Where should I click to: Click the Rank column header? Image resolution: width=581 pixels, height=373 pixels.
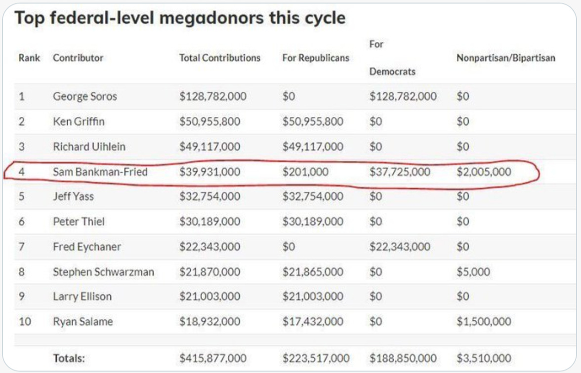29,58
